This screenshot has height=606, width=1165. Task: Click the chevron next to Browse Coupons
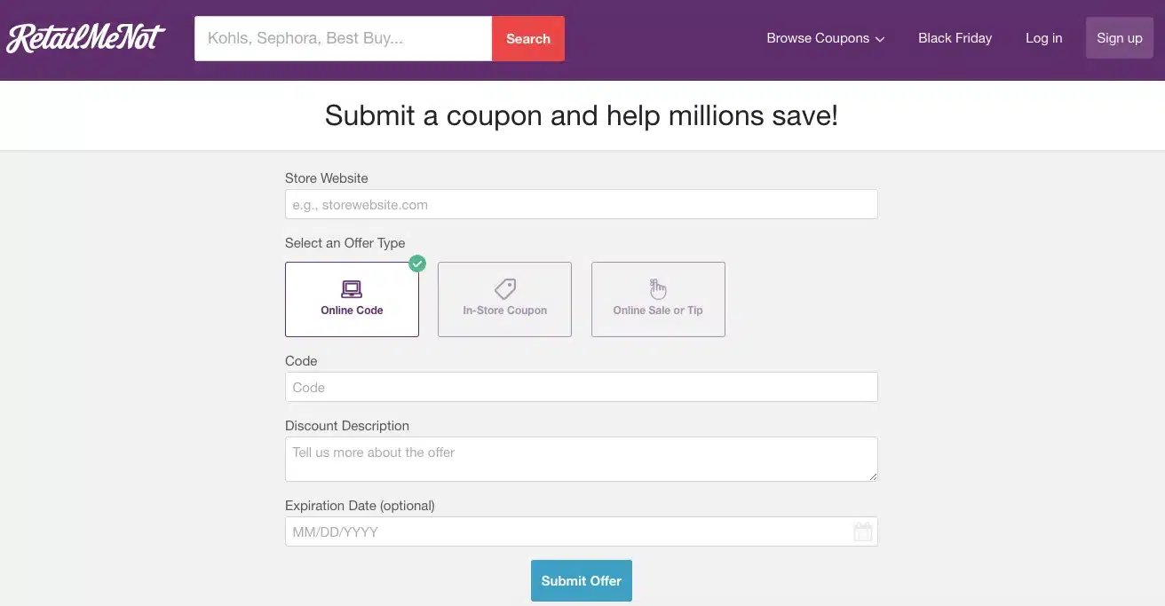pyautogui.click(x=880, y=39)
